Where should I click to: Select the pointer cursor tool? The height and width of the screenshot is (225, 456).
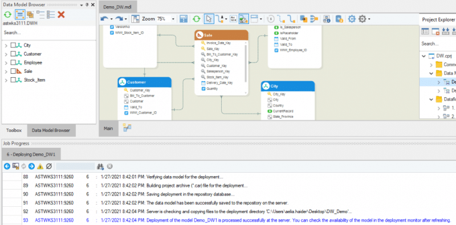click(209, 19)
